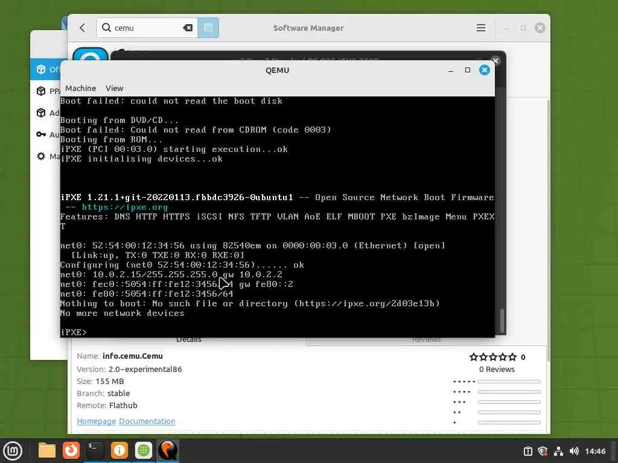Select the PPAs package icon in sidebar

tap(41, 91)
